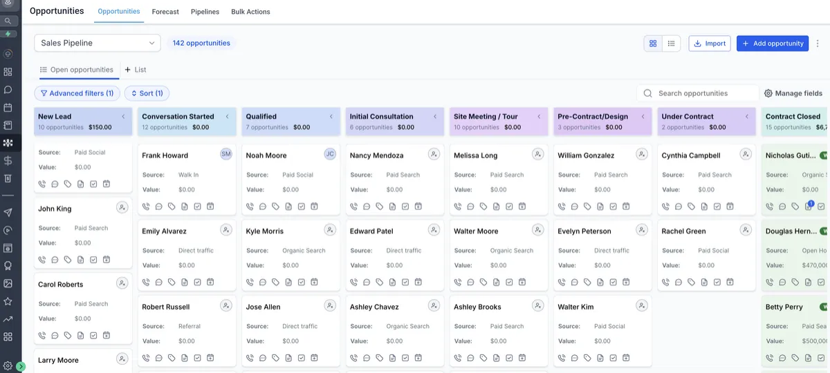Open the Sort (1) dropdown
830x373 pixels.
(147, 93)
